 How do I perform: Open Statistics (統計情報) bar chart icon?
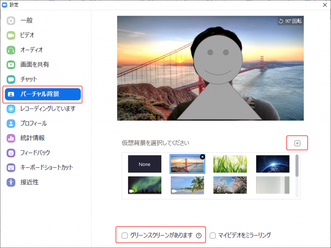coord(11,138)
